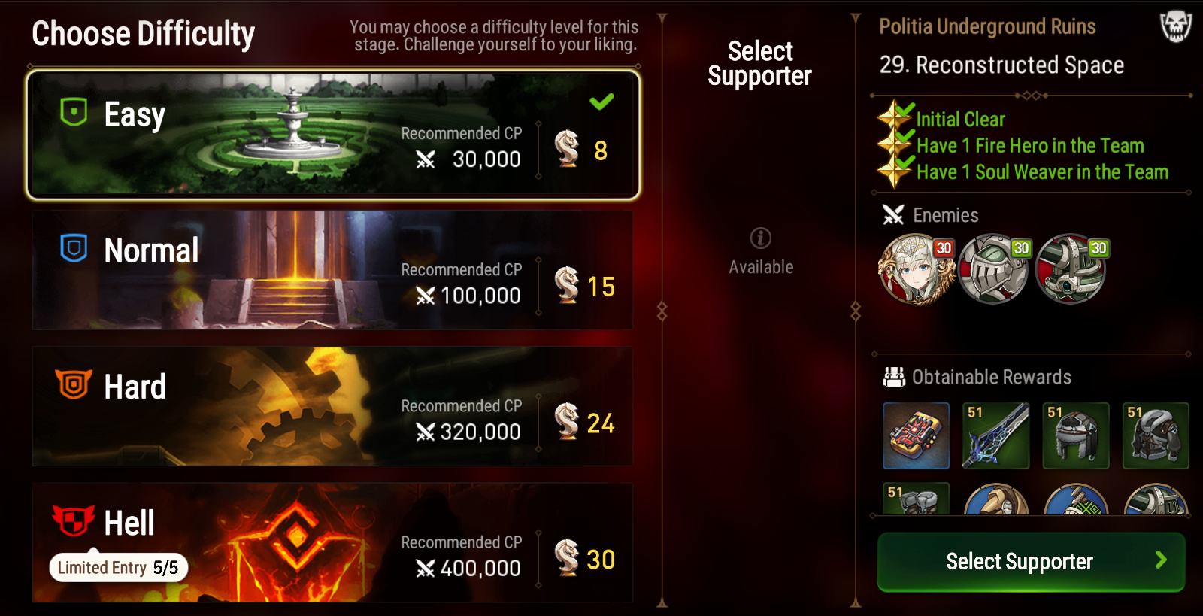Click the Select Supporter column heading
Screen dimensions: 1203x616
pos(760,63)
